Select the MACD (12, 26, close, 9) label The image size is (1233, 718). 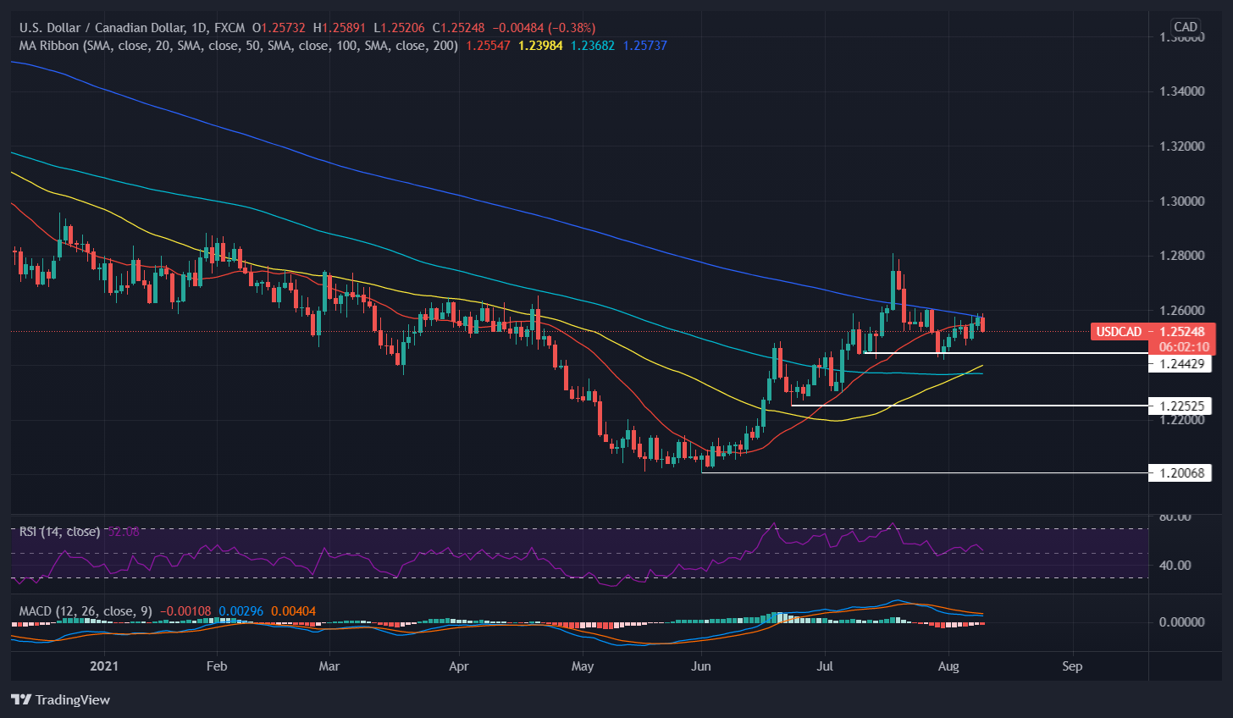pos(88,611)
